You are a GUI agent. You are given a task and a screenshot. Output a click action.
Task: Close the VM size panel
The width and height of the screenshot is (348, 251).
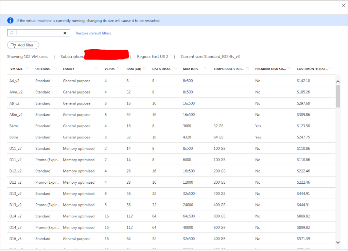coord(343,5)
